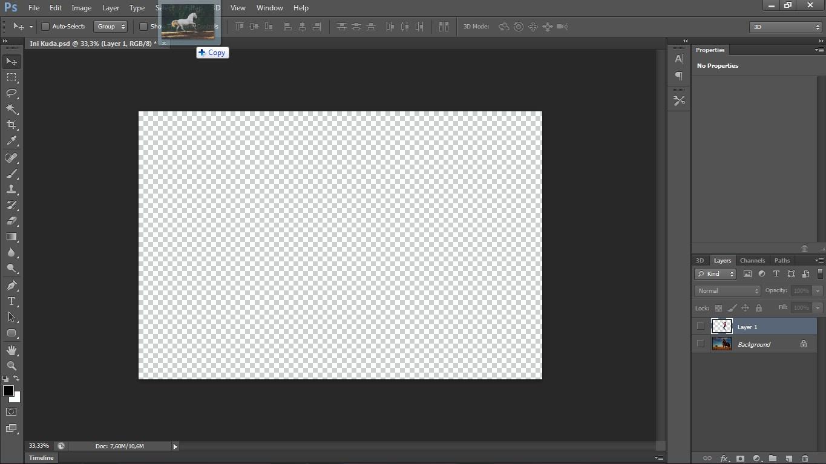Image resolution: width=826 pixels, height=464 pixels.
Task: Change the screen mode
Action: coord(11,428)
